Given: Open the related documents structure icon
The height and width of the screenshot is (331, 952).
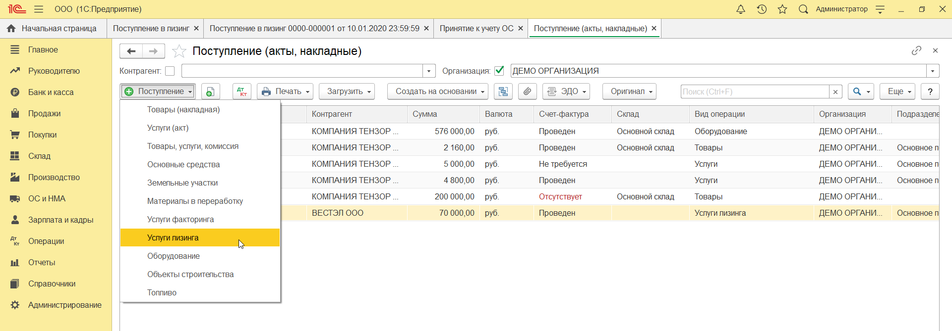Looking at the screenshot, I should tap(503, 92).
